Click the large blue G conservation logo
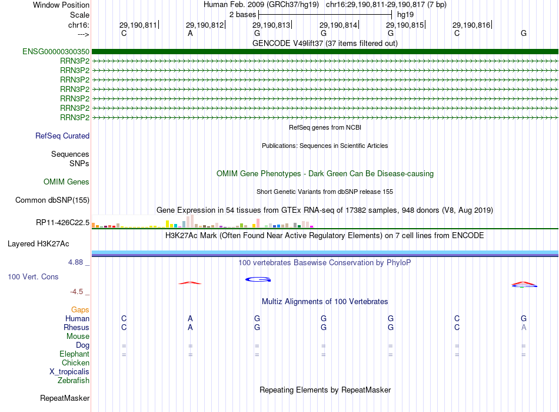 258,279
